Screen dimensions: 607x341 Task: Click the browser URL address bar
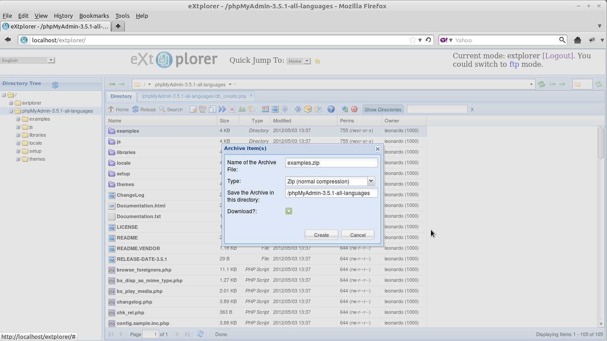[x=220, y=40]
